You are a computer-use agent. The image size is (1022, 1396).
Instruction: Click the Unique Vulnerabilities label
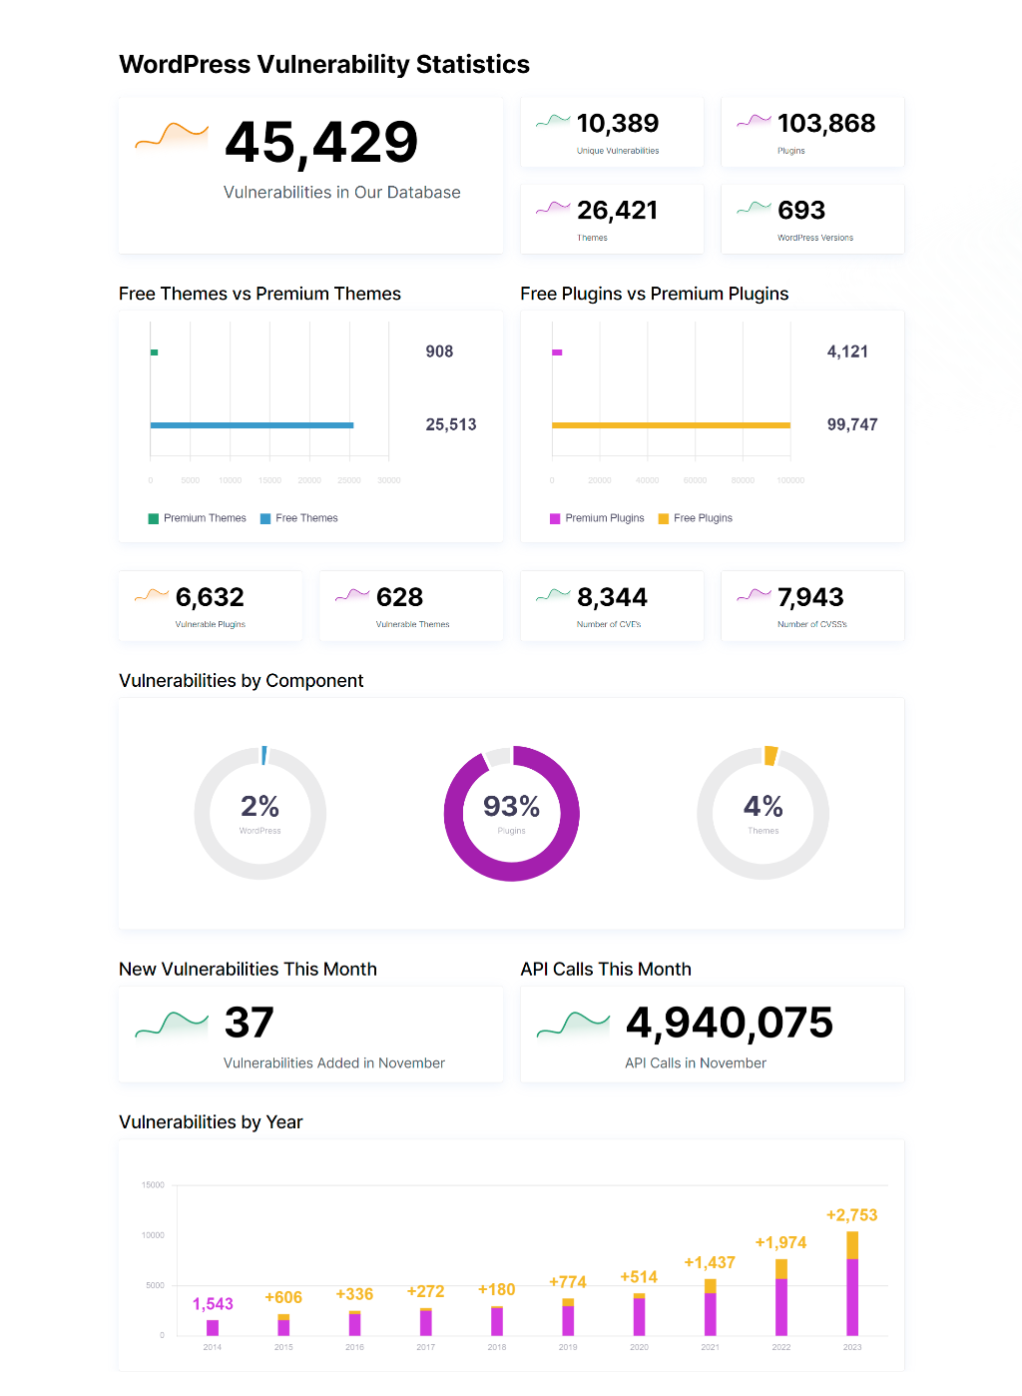(x=618, y=151)
